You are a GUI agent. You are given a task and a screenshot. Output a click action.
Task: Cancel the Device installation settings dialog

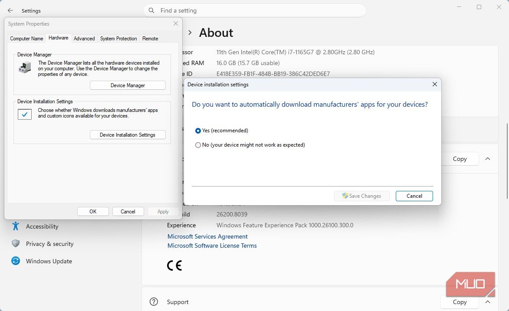414,196
